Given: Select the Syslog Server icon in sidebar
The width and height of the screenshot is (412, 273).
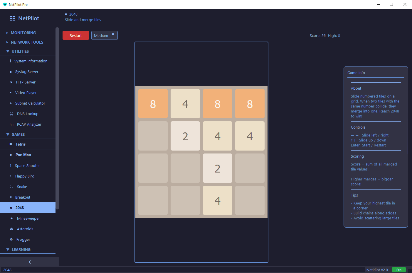Looking at the screenshot, I should [11, 71].
